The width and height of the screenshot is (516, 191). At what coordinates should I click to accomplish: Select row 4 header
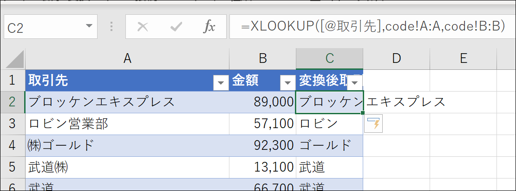(13, 146)
